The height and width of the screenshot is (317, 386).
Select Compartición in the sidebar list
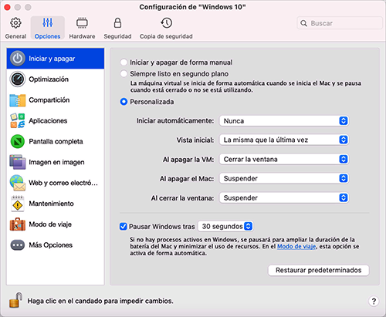pos(56,100)
